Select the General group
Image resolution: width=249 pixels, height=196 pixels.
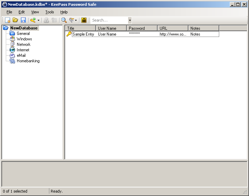click(x=23, y=34)
